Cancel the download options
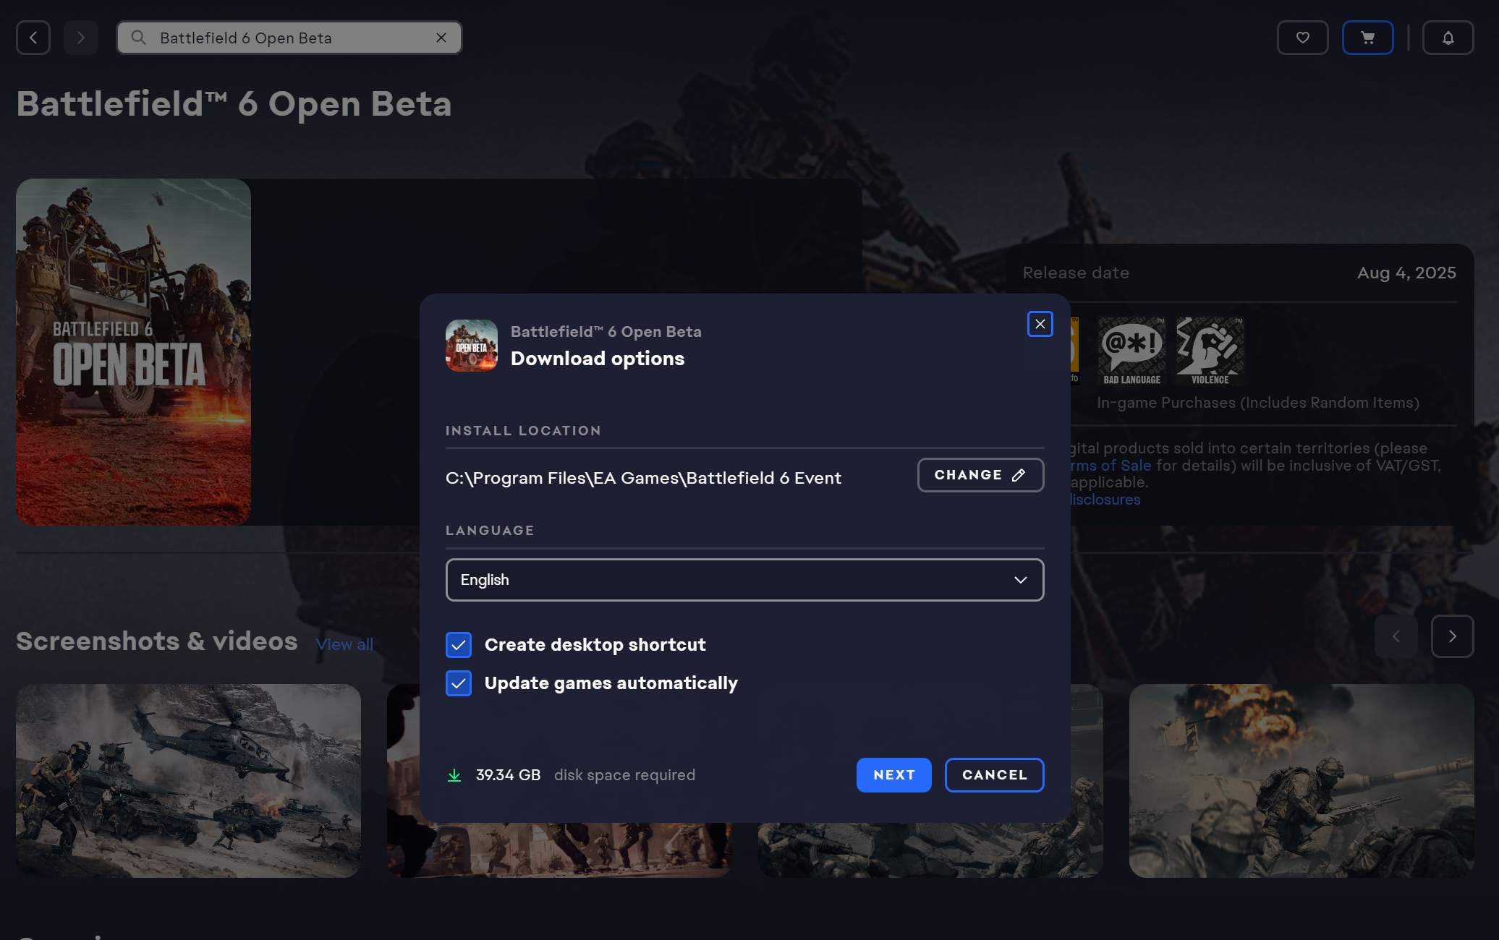The height and width of the screenshot is (940, 1499). (x=994, y=775)
